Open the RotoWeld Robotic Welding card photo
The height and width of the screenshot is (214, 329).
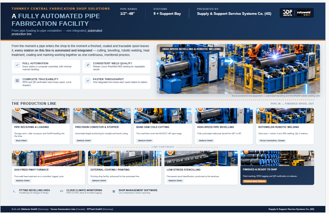click(285, 116)
